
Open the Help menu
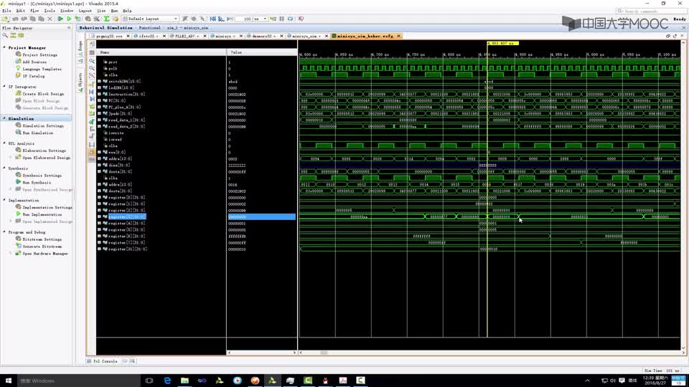click(127, 11)
